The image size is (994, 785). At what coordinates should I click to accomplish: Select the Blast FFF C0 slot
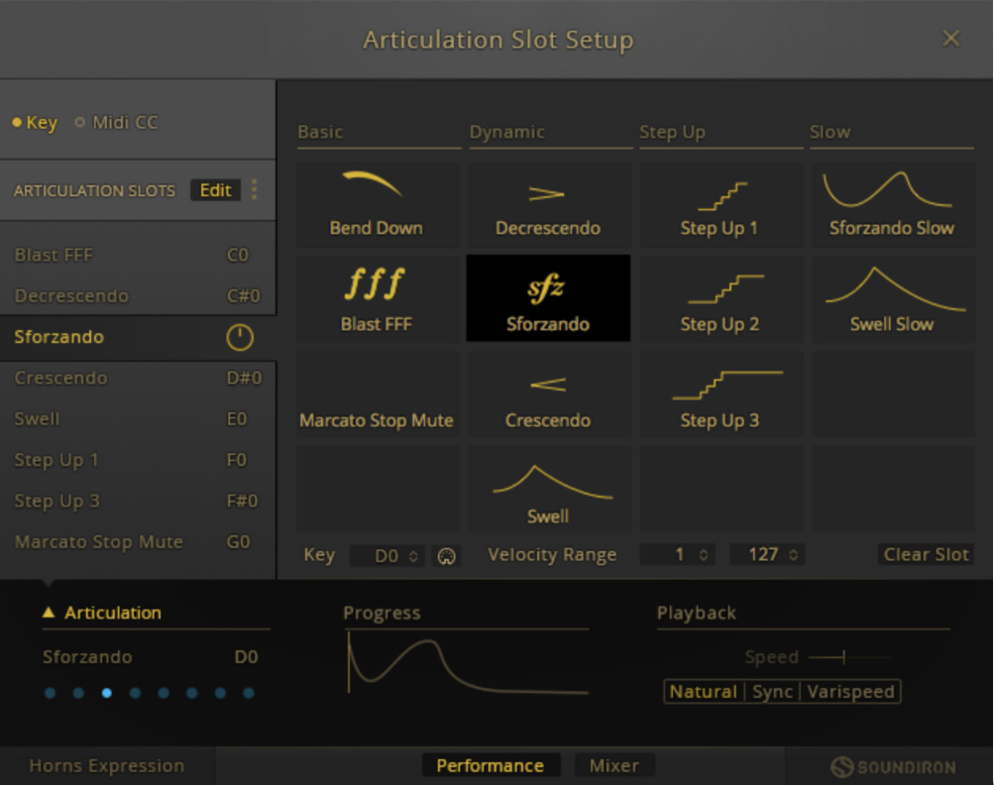pyautogui.click(x=138, y=255)
